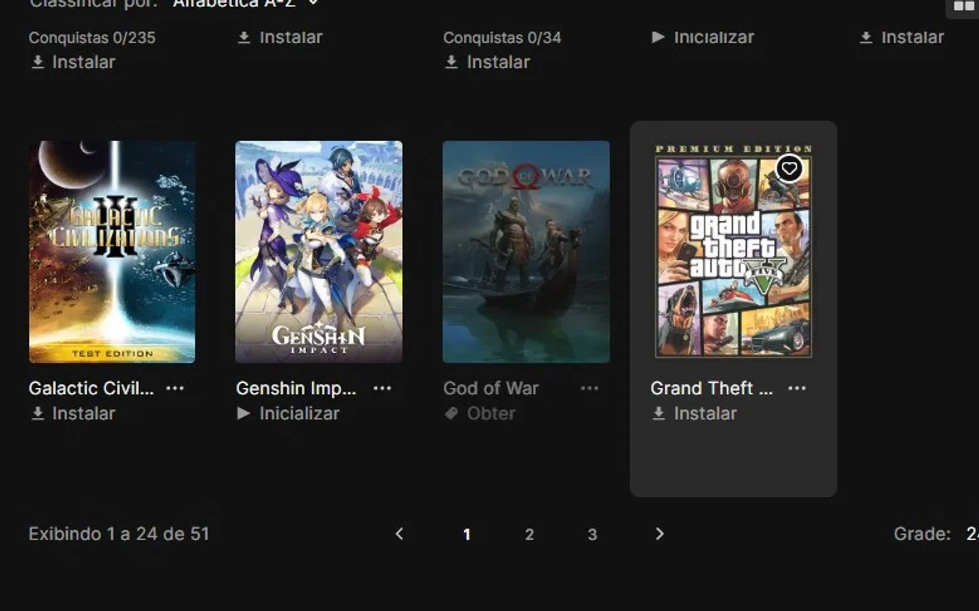Go to the next library page arrow

click(x=660, y=534)
